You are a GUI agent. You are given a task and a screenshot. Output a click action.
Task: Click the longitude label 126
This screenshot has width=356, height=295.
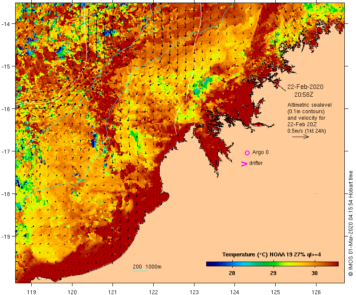[x=316, y=292]
